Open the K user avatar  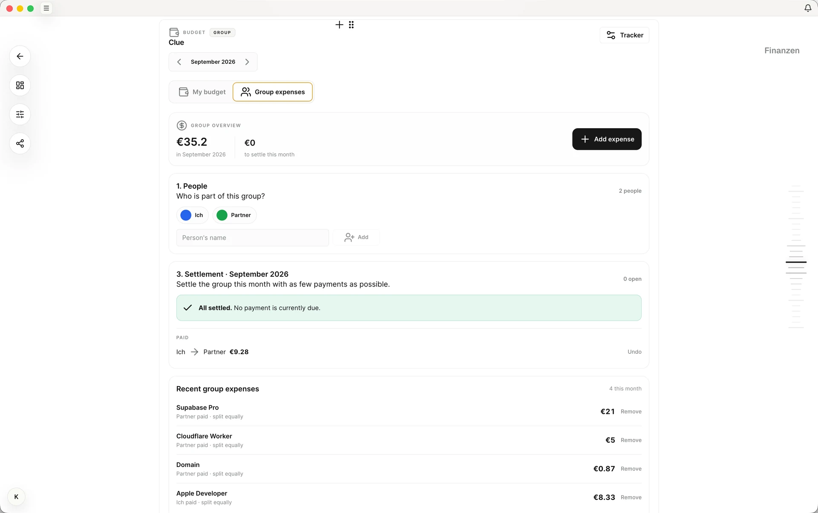pos(16,497)
